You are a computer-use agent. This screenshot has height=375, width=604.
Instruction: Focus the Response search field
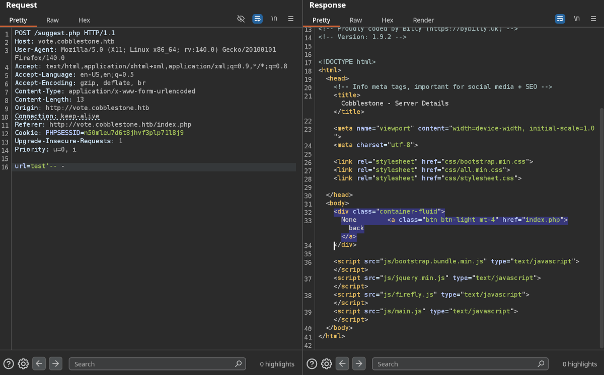(x=460, y=363)
